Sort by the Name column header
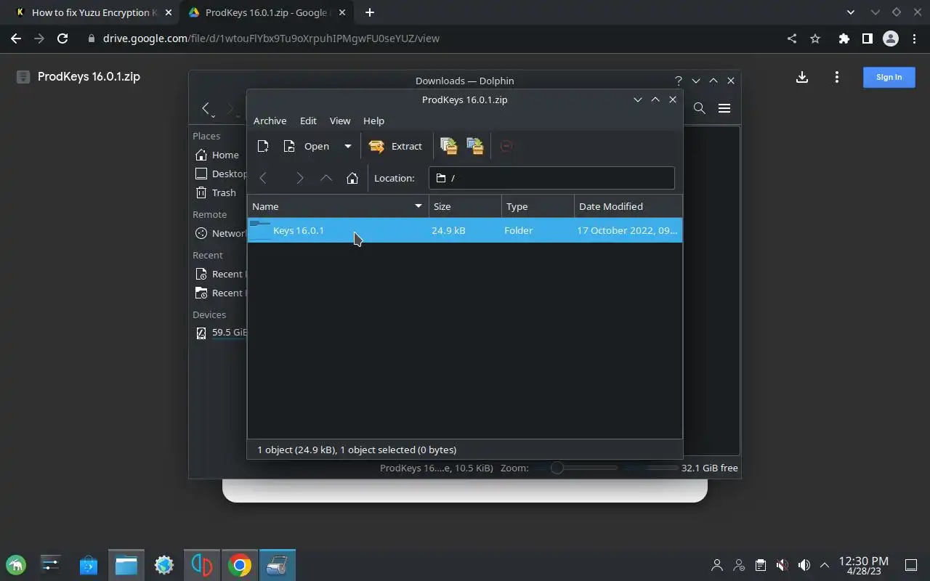The image size is (930, 581). 338,206
